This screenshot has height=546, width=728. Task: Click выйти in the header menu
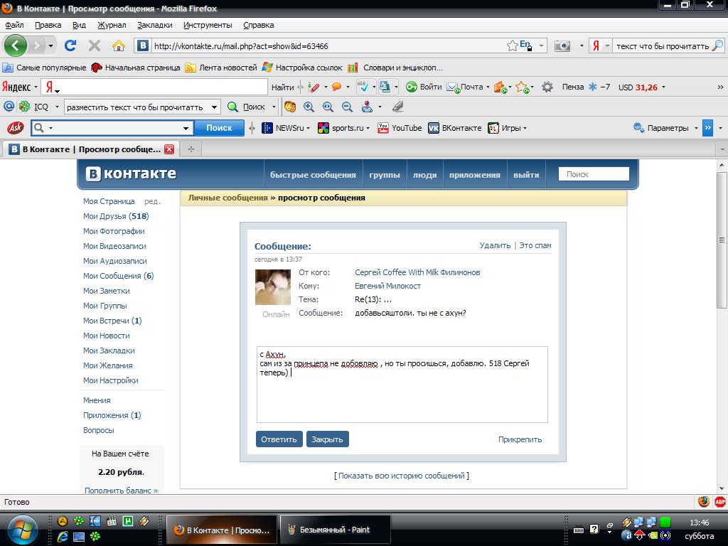coord(526,175)
